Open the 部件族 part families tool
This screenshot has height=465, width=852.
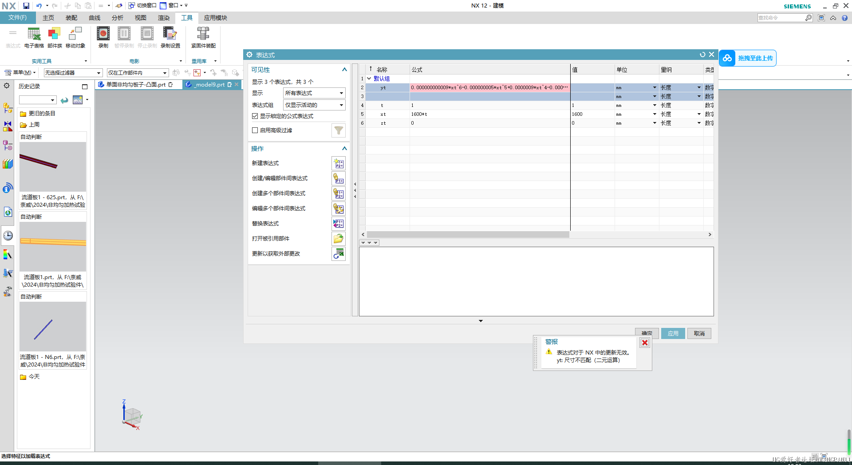[55, 37]
